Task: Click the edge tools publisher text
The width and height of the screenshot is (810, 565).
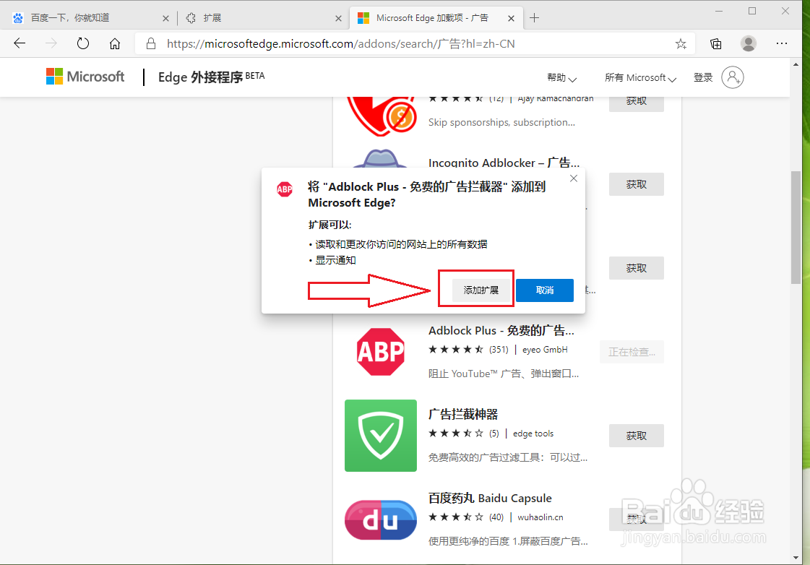Action: (x=533, y=434)
